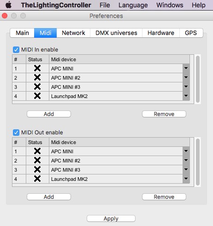Image resolution: width=213 pixels, height=226 pixels.
Task: Open the DMX universes tab
Action: 116,33
